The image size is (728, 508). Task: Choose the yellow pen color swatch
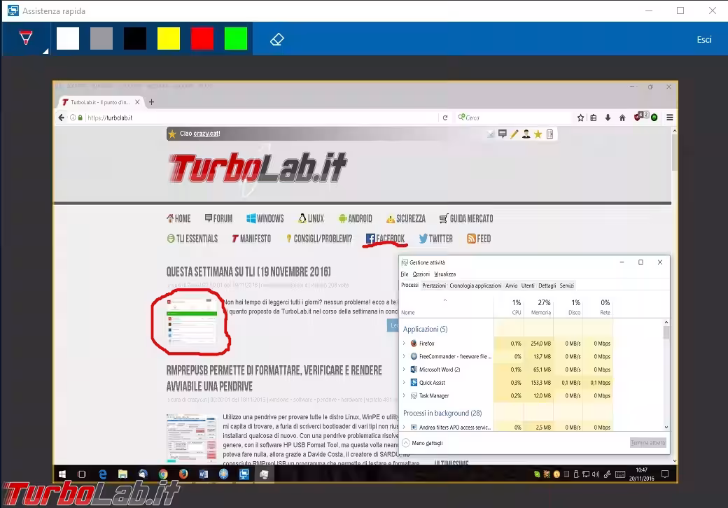click(x=169, y=38)
